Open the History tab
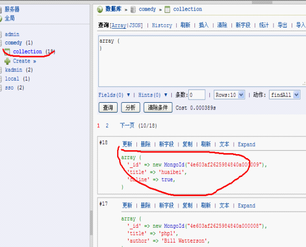Viewport: 306px width, 247px height. click(x=162, y=25)
